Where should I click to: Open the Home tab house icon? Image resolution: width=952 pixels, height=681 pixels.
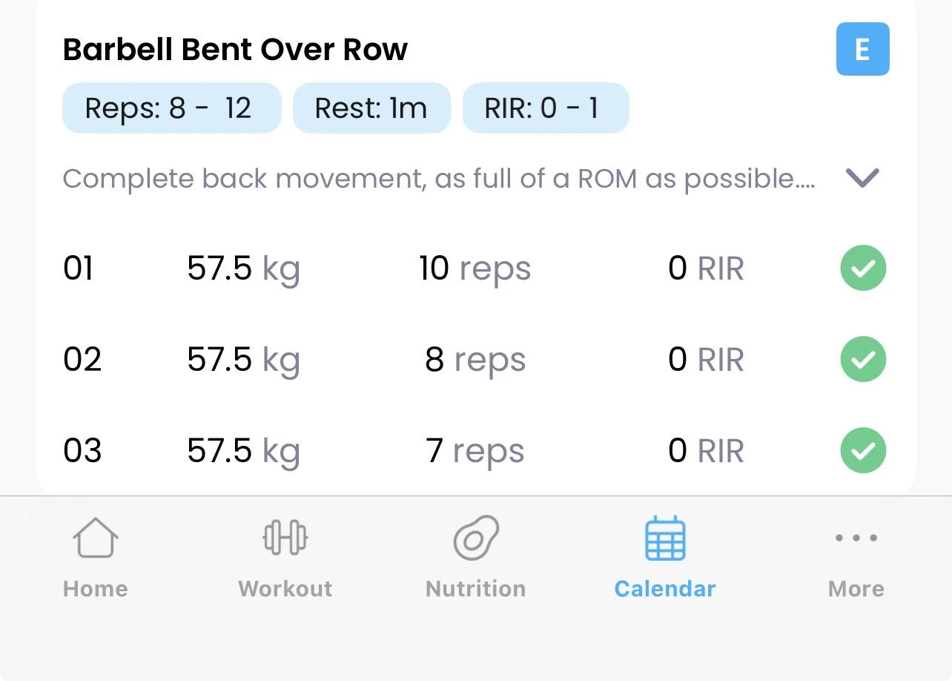(x=96, y=538)
